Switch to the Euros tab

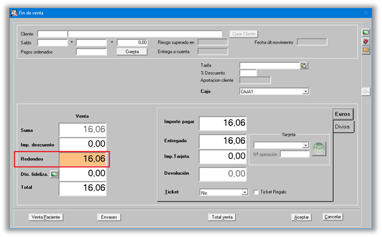pos(343,114)
